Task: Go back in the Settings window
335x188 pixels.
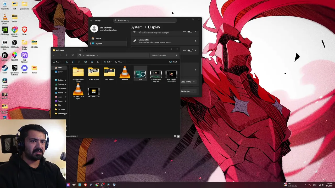Action: [x=91, y=20]
